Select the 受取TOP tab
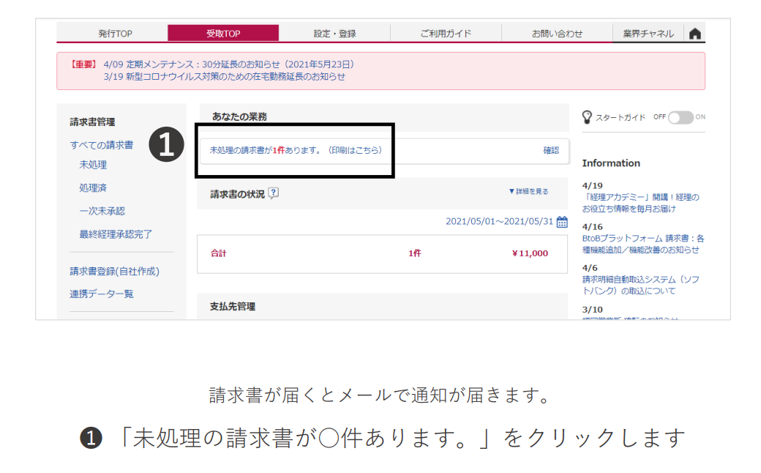Viewport: 761px width, 473px height. [223, 34]
